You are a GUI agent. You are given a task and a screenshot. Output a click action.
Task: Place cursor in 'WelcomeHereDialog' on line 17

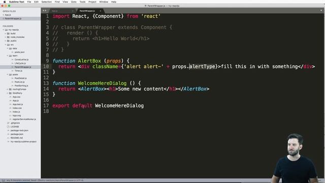coord(119,106)
